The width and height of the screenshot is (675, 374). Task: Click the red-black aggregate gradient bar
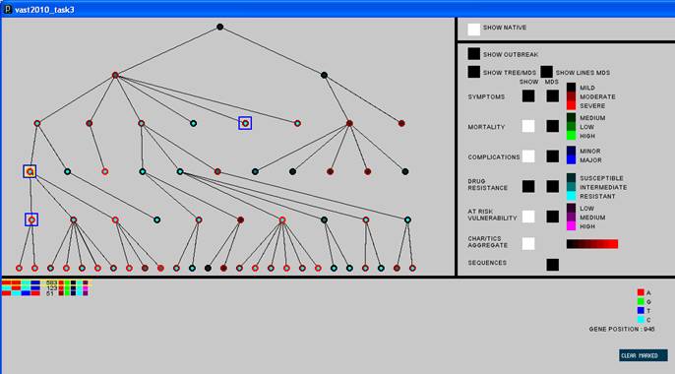(x=592, y=244)
